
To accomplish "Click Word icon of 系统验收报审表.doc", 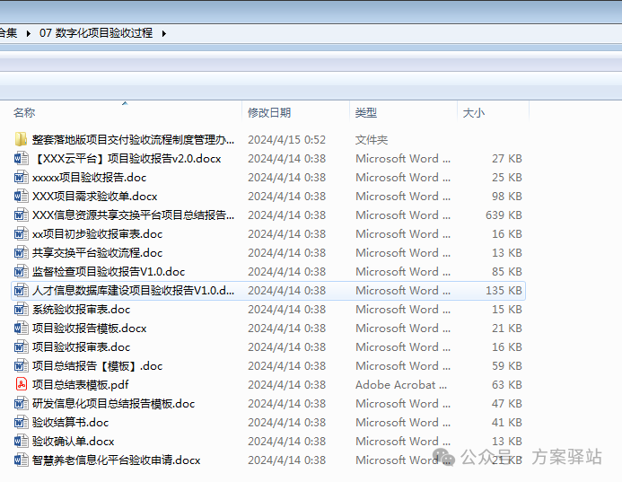I will [21, 310].
